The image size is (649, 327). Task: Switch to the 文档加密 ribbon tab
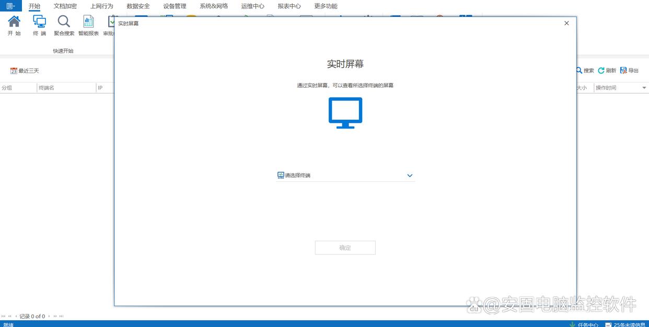tap(65, 6)
